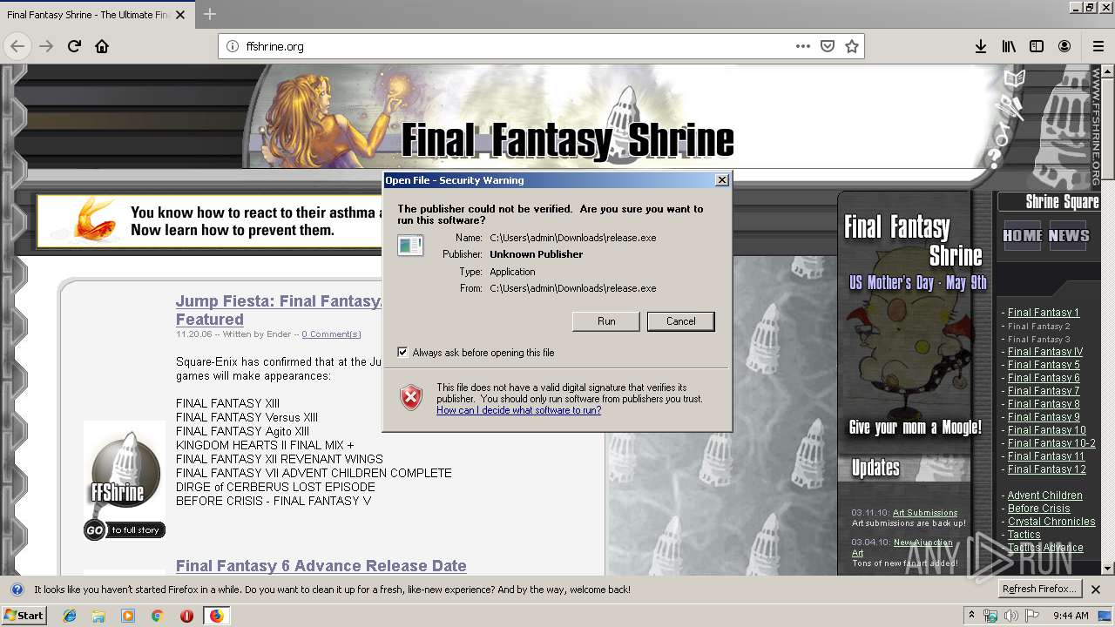This screenshot has width=1115, height=627.
Task: Open the Firefox hamburger menu
Action: pyautogui.click(x=1098, y=46)
